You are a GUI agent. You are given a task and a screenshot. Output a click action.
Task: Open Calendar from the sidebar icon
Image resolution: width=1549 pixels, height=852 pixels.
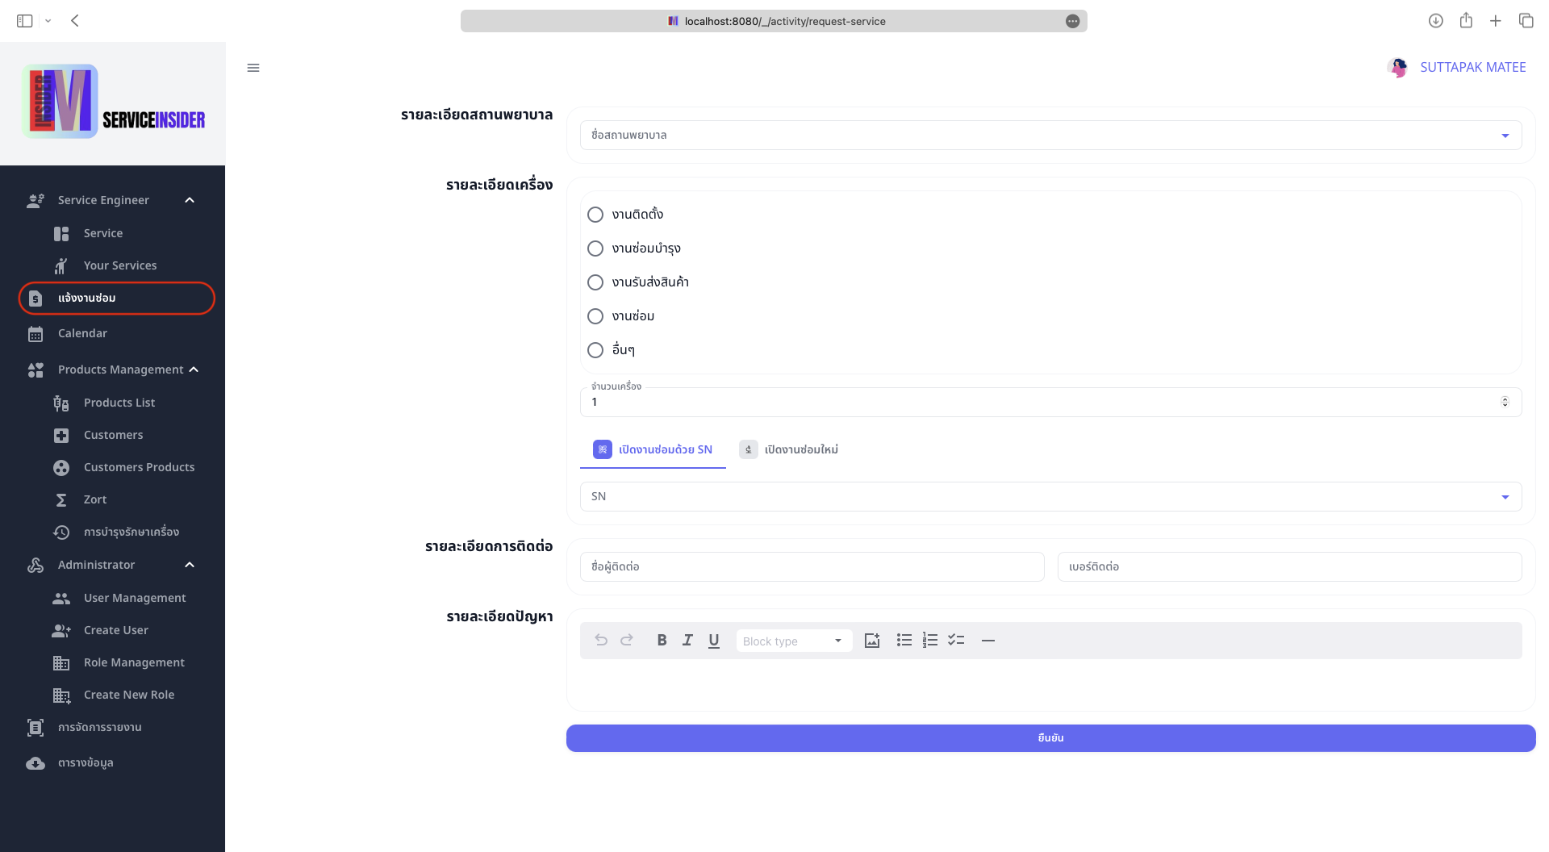click(35, 333)
